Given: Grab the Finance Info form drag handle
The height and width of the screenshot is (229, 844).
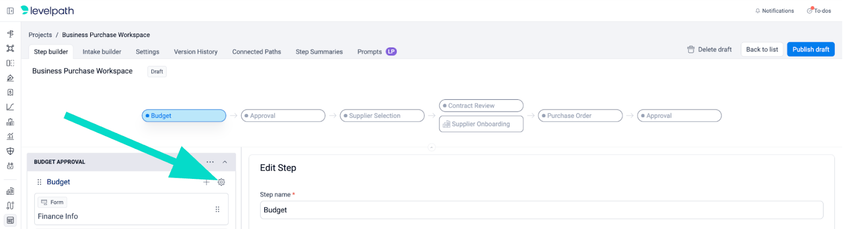Looking at the screenshot, I should click(217, 209).
